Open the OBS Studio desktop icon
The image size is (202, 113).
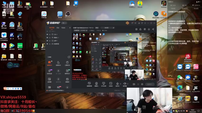tap(68, 15)
